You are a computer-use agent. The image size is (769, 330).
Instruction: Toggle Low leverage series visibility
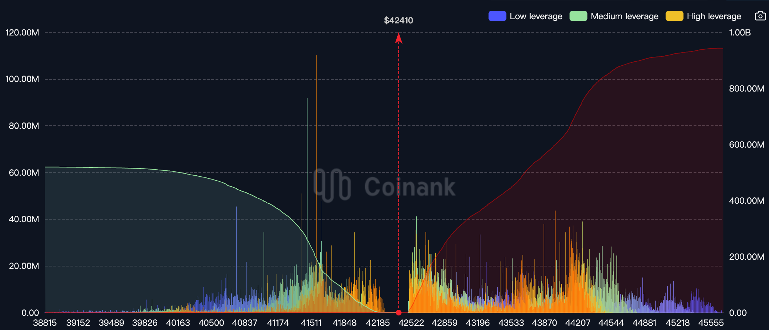pos(525,16)
